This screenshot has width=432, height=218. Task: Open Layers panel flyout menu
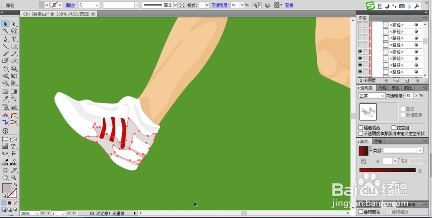pos(425,18)
